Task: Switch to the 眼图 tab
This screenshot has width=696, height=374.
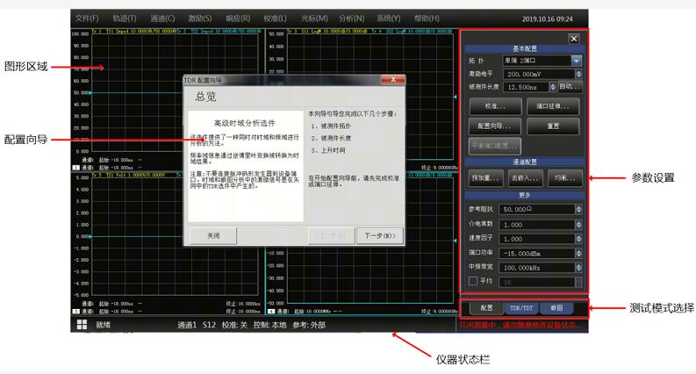Action: coord(556,307)
